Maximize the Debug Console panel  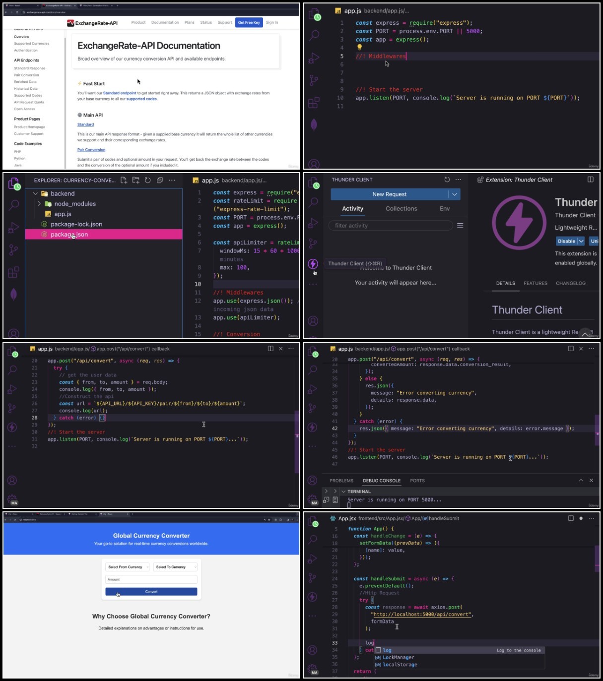click(581, 480)
